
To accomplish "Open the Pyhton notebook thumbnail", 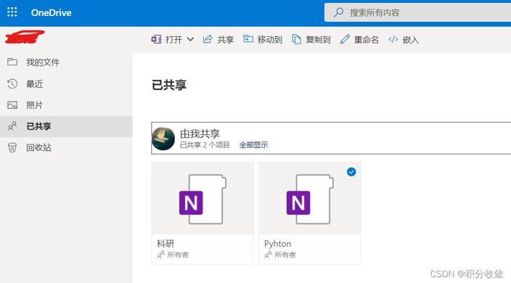I will [x=310, y=199].
